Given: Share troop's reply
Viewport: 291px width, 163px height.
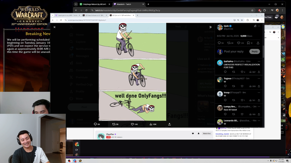Looking at the screenshot, I should pos(259,100).
